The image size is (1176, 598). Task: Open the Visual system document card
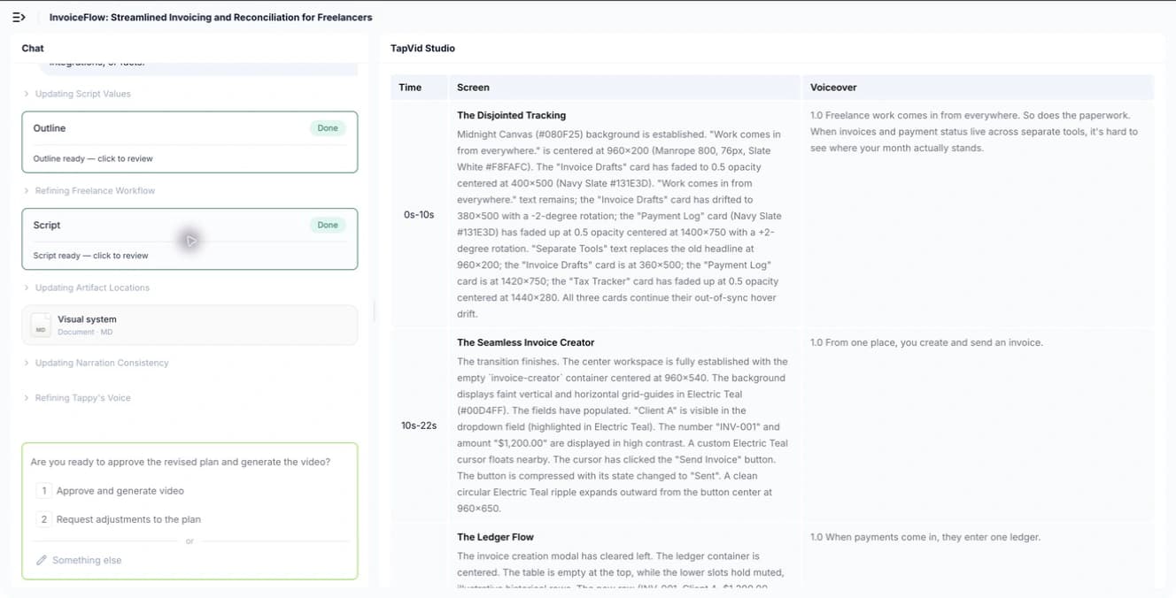(190, 325)
